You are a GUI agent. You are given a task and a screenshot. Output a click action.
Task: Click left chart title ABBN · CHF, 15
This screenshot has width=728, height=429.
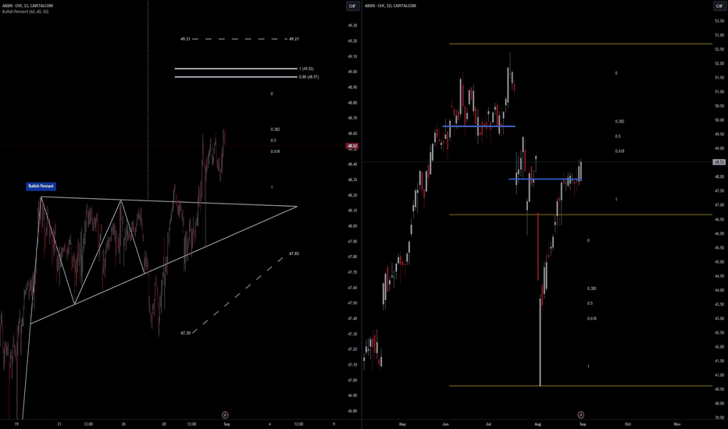pos(25,6)
